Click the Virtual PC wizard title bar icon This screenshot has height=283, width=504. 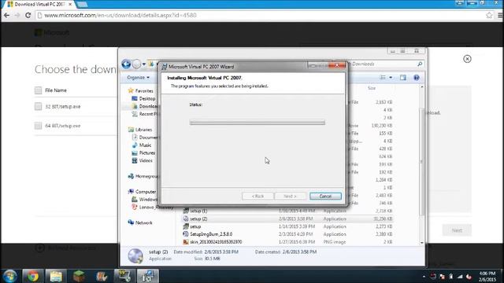[165, 67]
